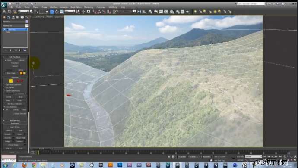
Task: Open the Render Setup icon
Action: (x=178, y=12)
